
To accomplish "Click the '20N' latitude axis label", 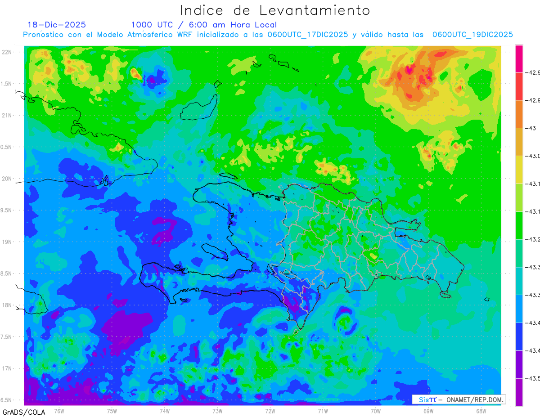I will 7,179.
